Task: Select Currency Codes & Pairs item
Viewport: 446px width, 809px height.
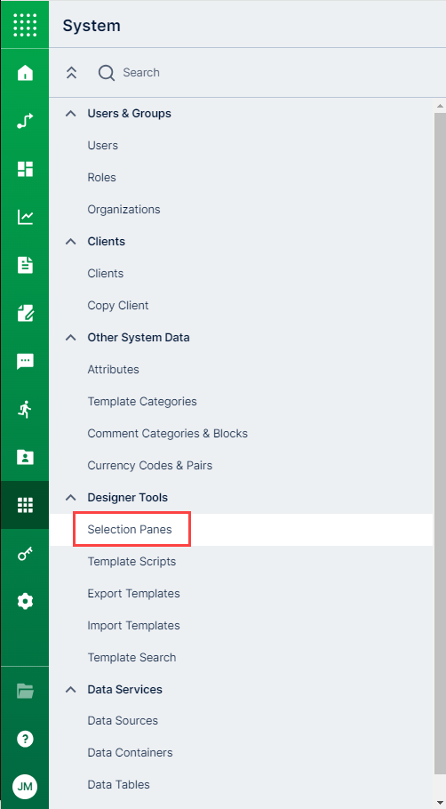Action: [149, 465]
